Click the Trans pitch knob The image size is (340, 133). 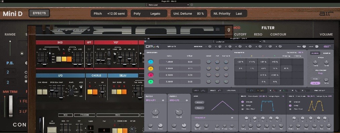(x=315, y=62)
